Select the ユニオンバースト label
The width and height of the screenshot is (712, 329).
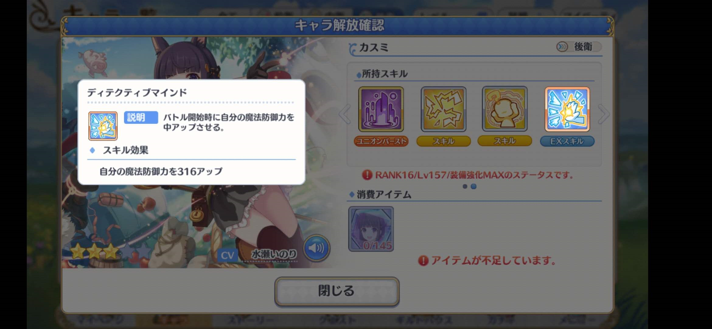[381, 141]
